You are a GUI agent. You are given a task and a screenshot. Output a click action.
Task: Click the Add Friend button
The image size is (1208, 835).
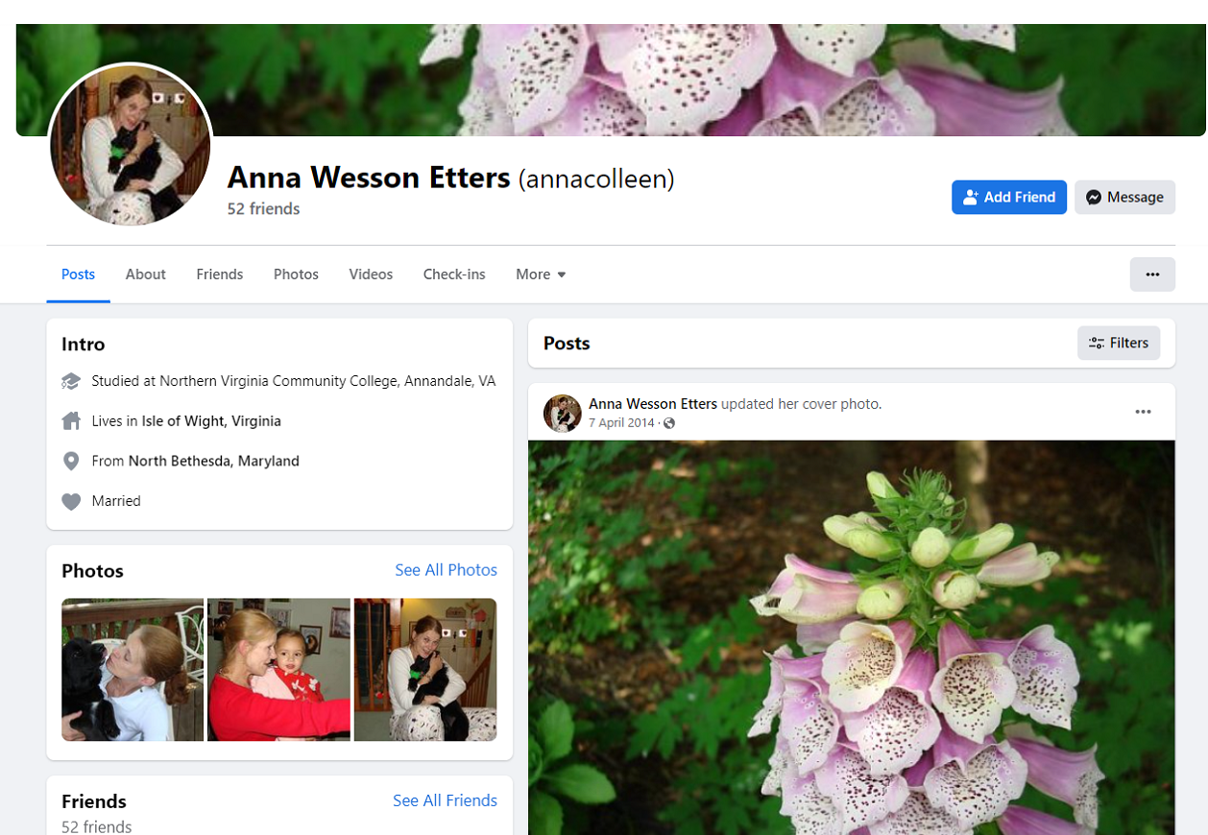coord(1008,197)
